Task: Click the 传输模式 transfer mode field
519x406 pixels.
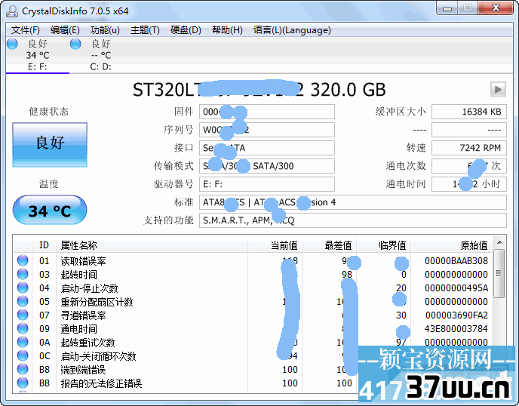Action: point(267,166)
